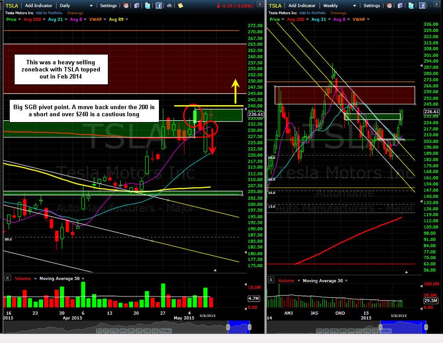Select 1W range in Daily chart
The height and width of the screenshot is (343, 443).
(x=147, y=331)
